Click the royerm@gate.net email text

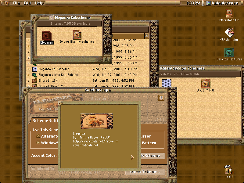click(x=85, y=145)
